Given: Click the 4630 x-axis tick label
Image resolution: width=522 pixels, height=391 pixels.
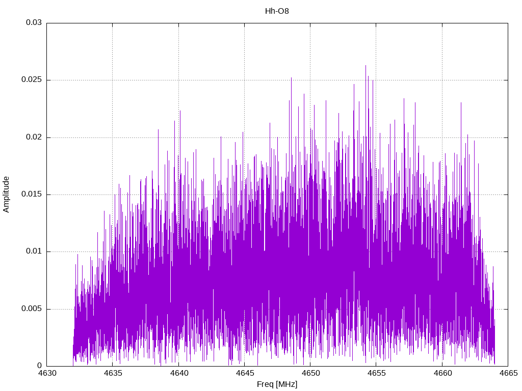Looking at the screenshot, I should coord(47,373).
